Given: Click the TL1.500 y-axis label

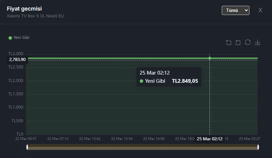Looking at the screenshot, I should click(16, 94).
